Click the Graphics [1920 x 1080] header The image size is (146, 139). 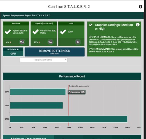click(x=44, y=23)
